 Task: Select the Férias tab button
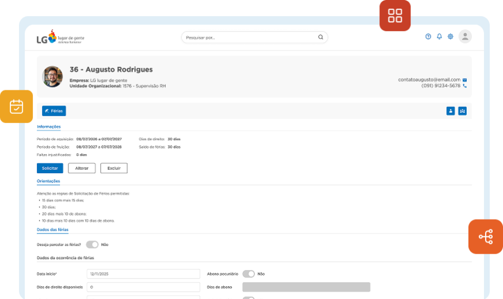[54, 111]
